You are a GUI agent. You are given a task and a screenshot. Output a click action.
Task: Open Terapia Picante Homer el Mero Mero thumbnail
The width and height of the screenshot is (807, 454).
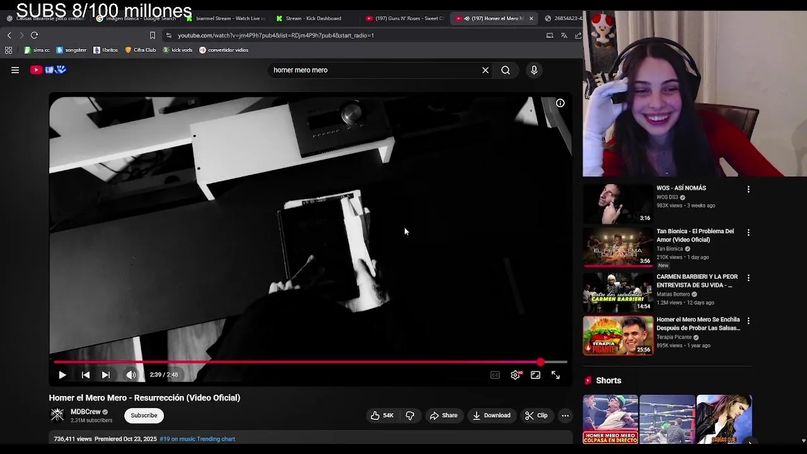click(x=618, y=335)
